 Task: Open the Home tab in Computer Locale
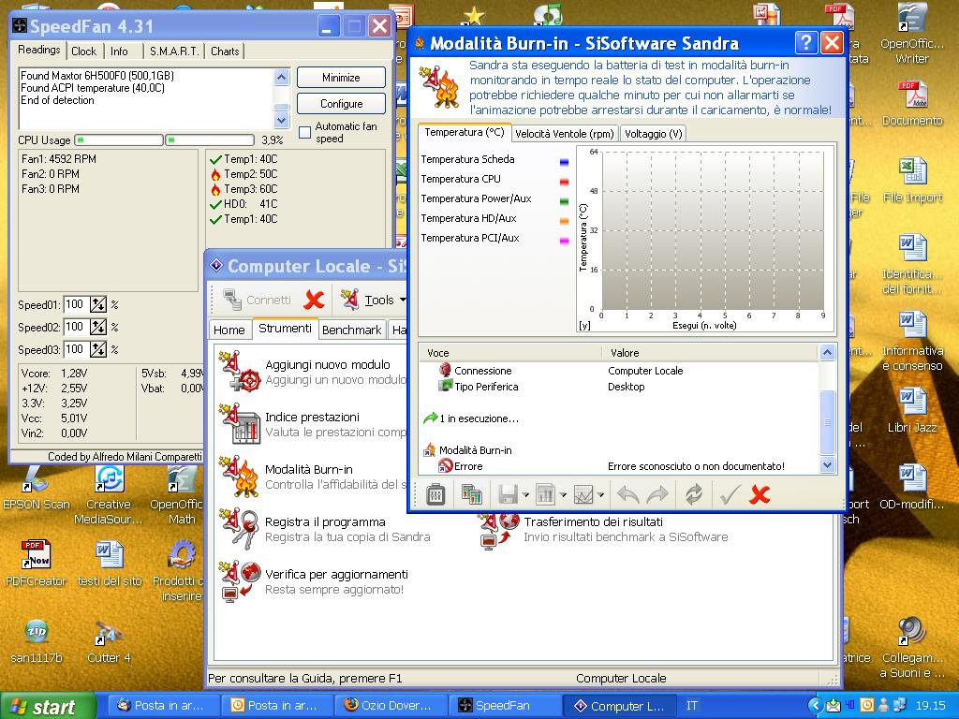229,330
